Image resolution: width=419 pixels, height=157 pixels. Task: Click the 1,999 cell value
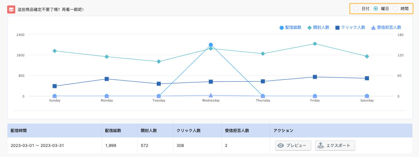(111, 145)
